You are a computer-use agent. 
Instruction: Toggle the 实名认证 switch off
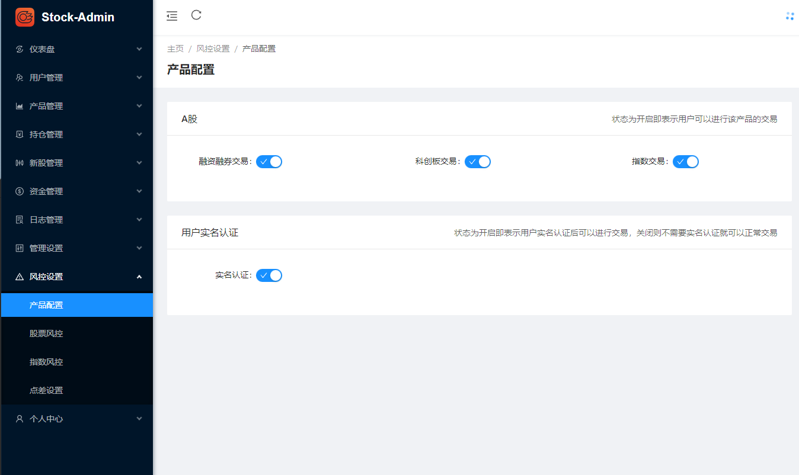point(269,275)
